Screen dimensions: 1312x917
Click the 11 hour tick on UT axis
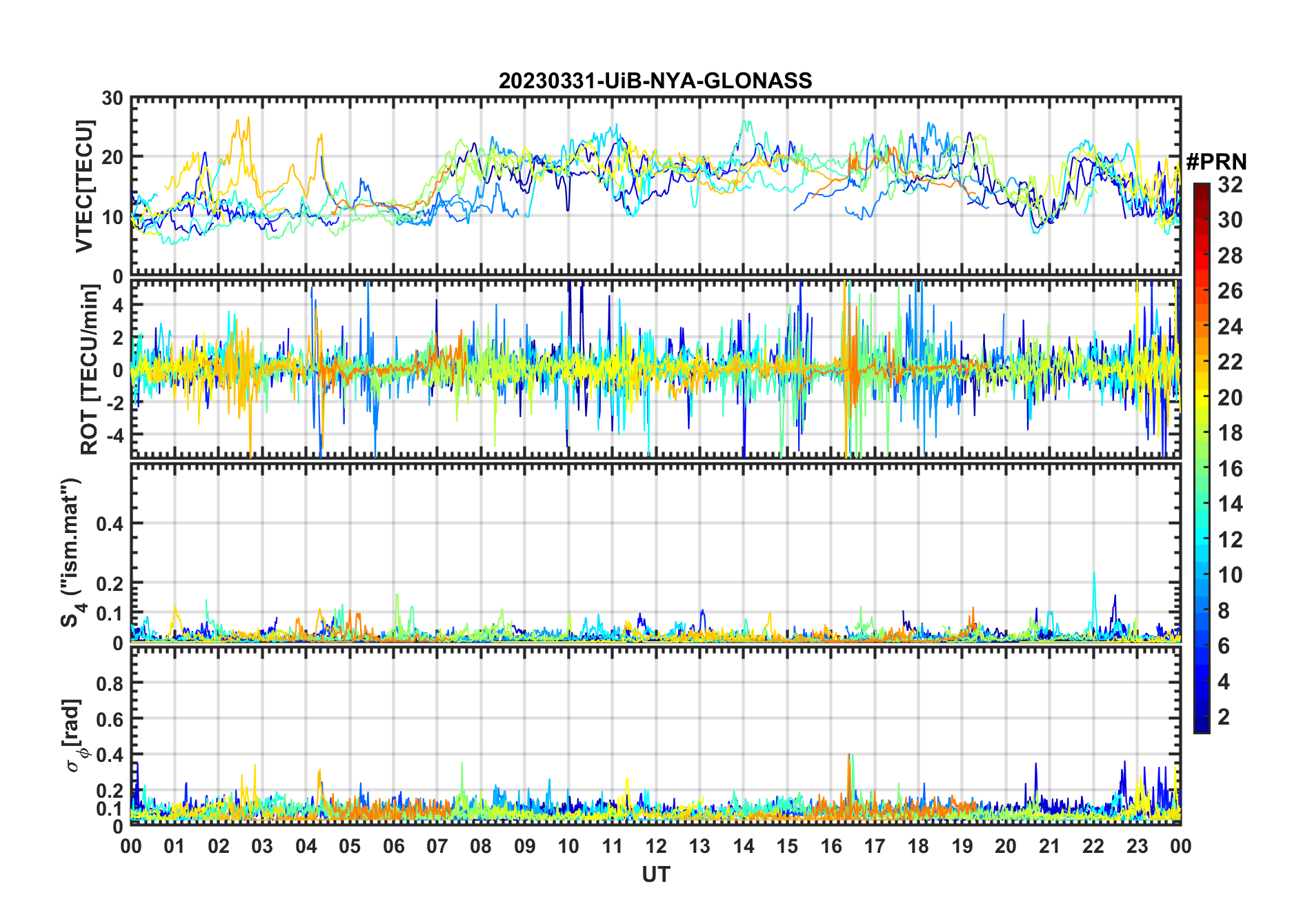tap(612, 846)
